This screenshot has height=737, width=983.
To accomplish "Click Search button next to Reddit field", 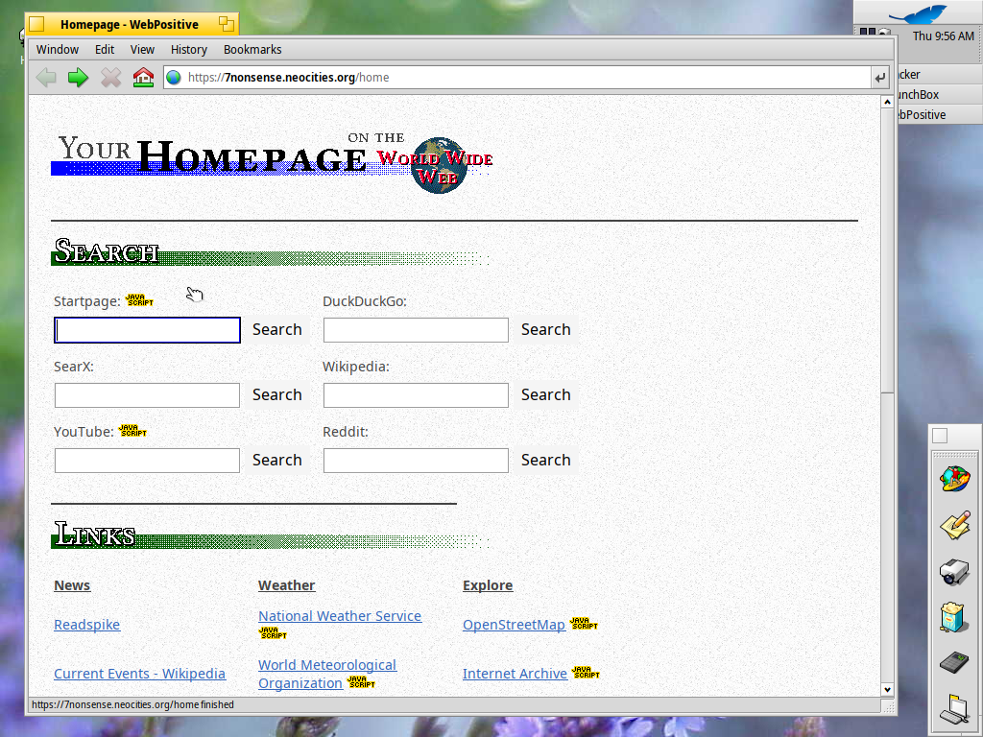I will (546, 460).
